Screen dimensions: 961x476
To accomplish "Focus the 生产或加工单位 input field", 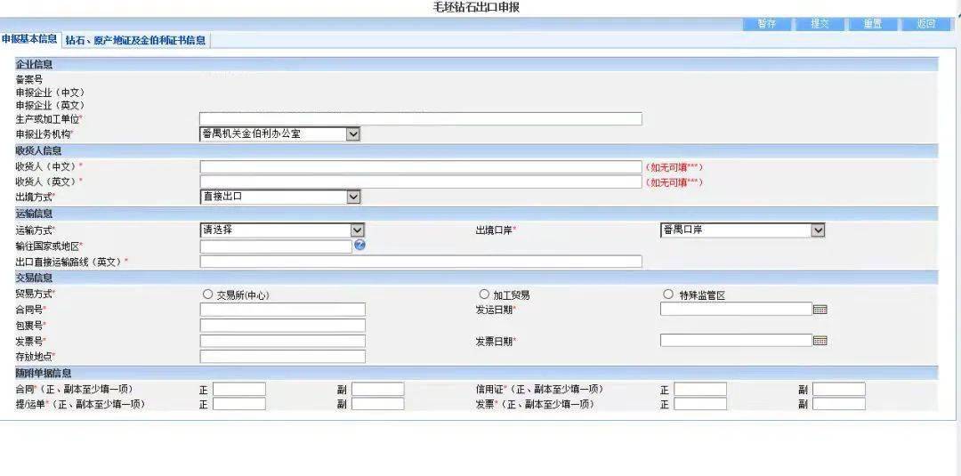I will (421, 119).
